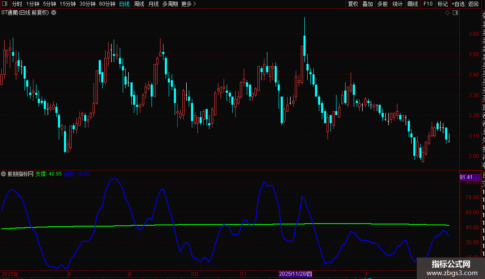Open 多周期 multi-period view
Viewport: 485px width, 279px height.
pyautogui.click(x=170, y=4)
